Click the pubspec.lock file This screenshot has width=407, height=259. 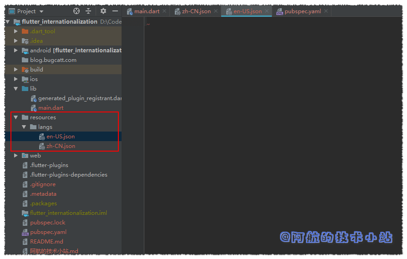[47, 223]
